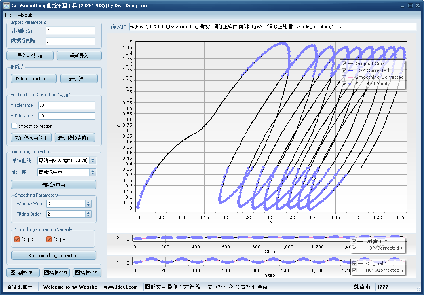Export chart via 图1到EXCEL button
424x295 pixels.
coord(23,273)
